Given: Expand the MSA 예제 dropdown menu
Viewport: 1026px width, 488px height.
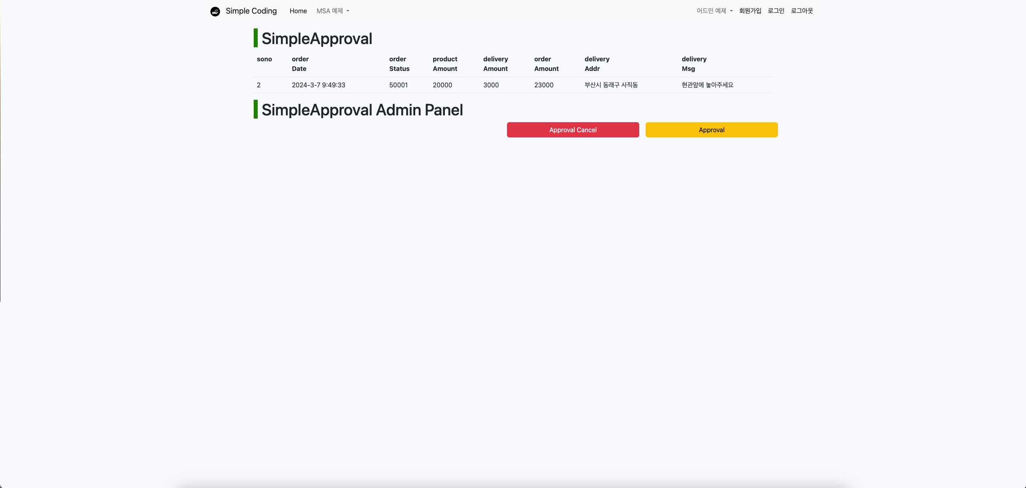Looking at the screenshot, I should click(x=330, y=11).
